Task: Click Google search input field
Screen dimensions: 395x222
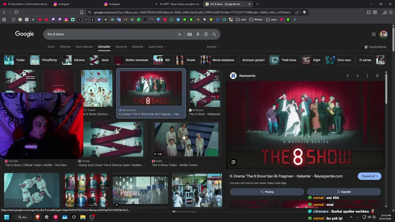Action: pyautogui.click(x=111, y=34)
